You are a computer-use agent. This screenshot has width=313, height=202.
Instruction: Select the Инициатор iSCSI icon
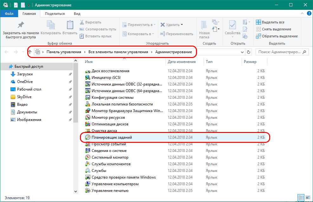pyautogui.click(x=88, y=78)
